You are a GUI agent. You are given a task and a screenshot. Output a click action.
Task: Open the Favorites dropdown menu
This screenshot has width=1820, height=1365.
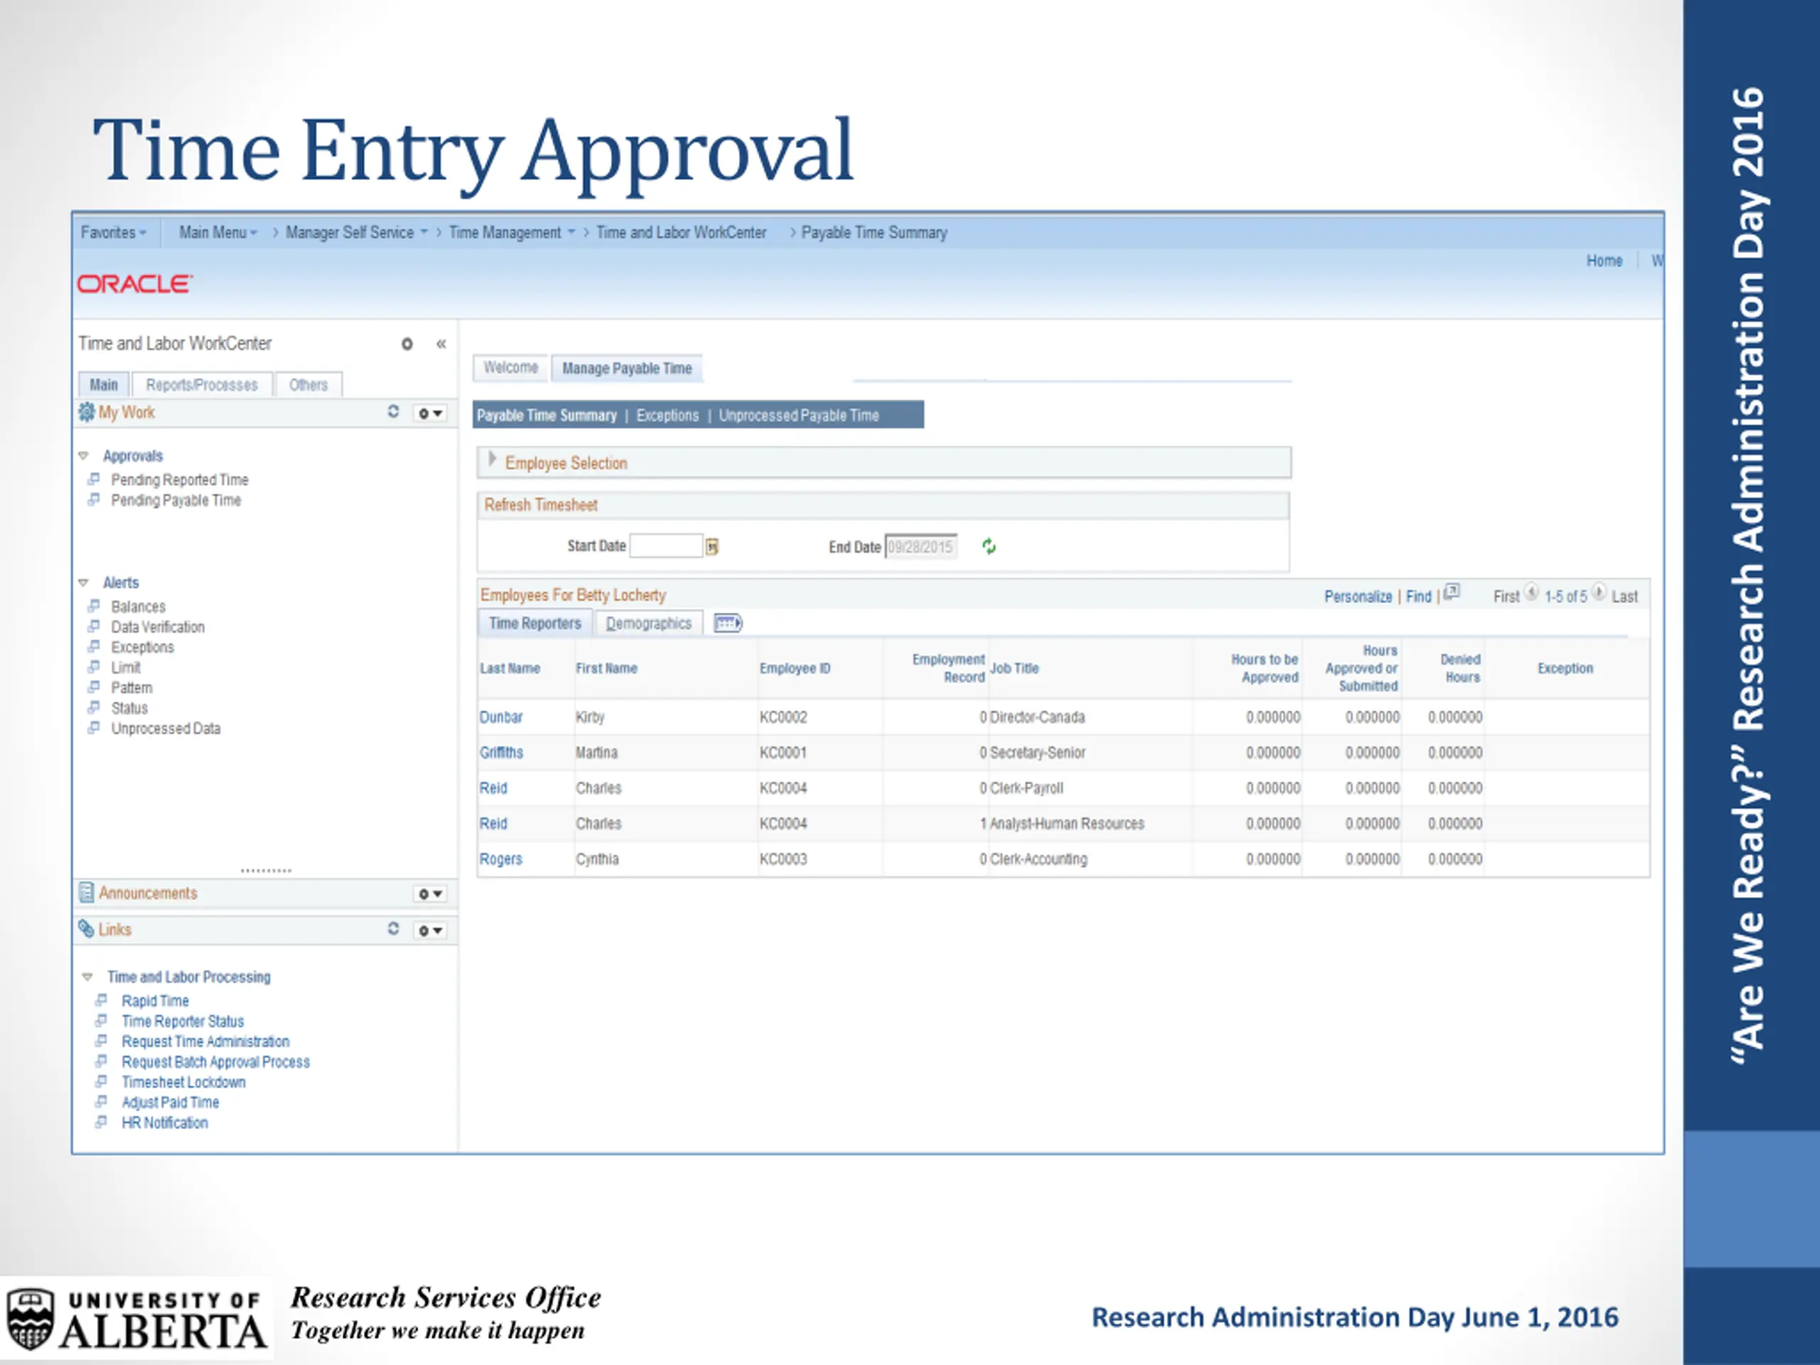(x=114, y=233)
